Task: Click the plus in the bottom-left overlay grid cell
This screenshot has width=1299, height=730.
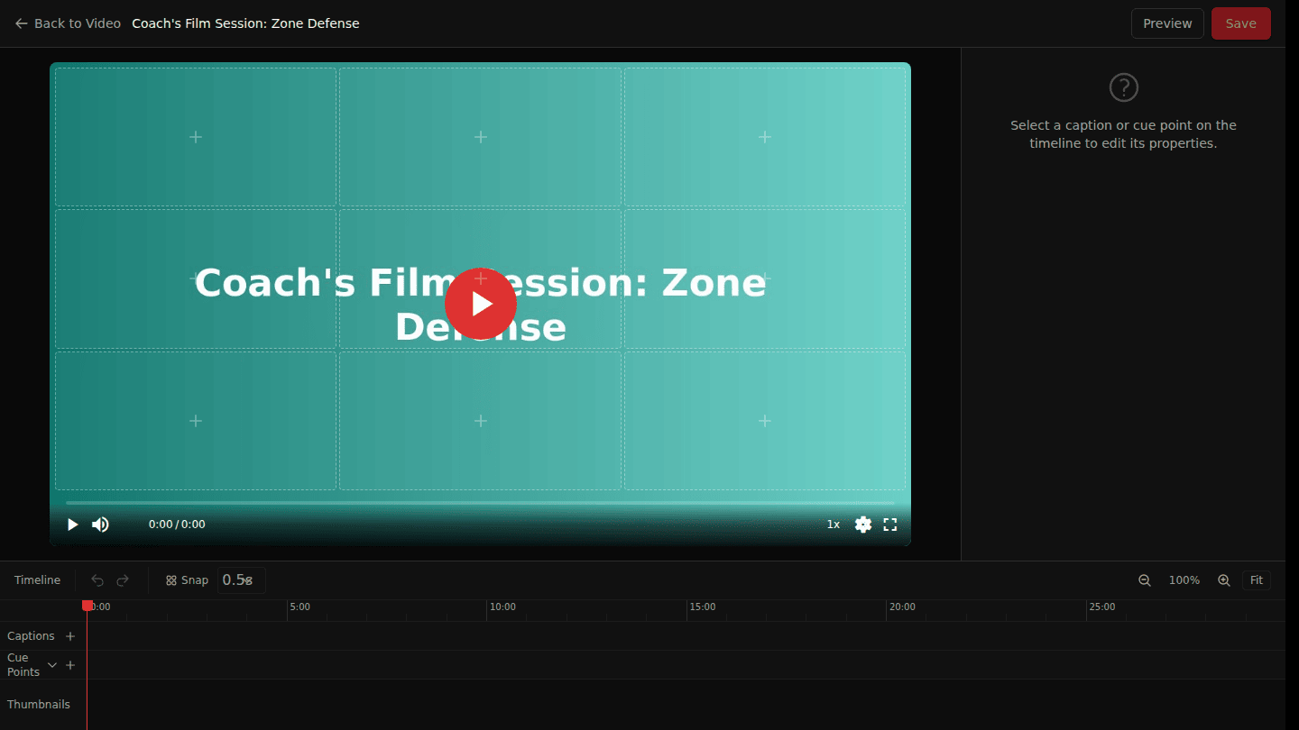Action: coord(196,421)
